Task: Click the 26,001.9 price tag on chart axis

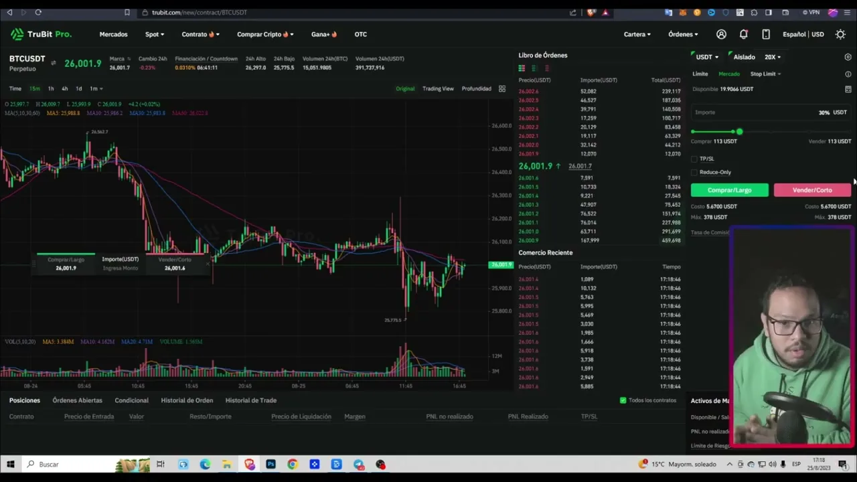Action: [x=501, y=265]
